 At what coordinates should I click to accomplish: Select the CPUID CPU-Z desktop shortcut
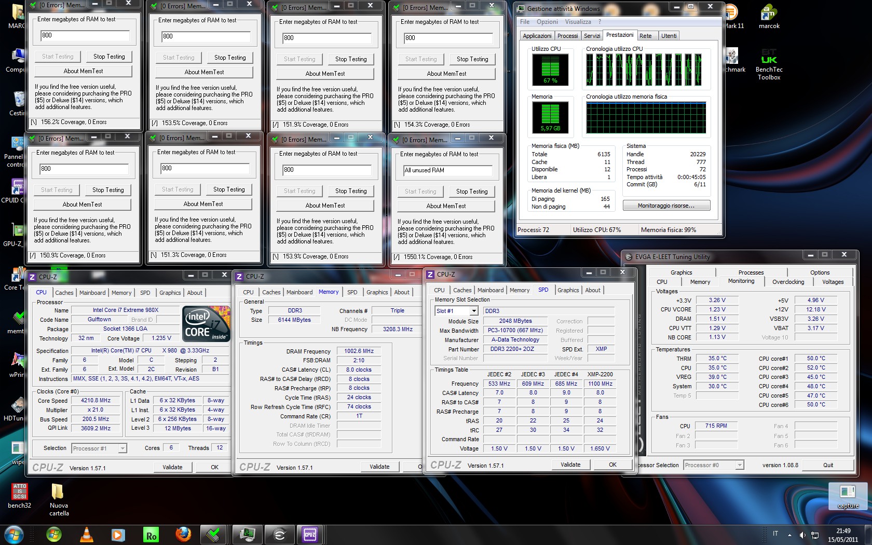pyautogui.click(x=13, y=191)
